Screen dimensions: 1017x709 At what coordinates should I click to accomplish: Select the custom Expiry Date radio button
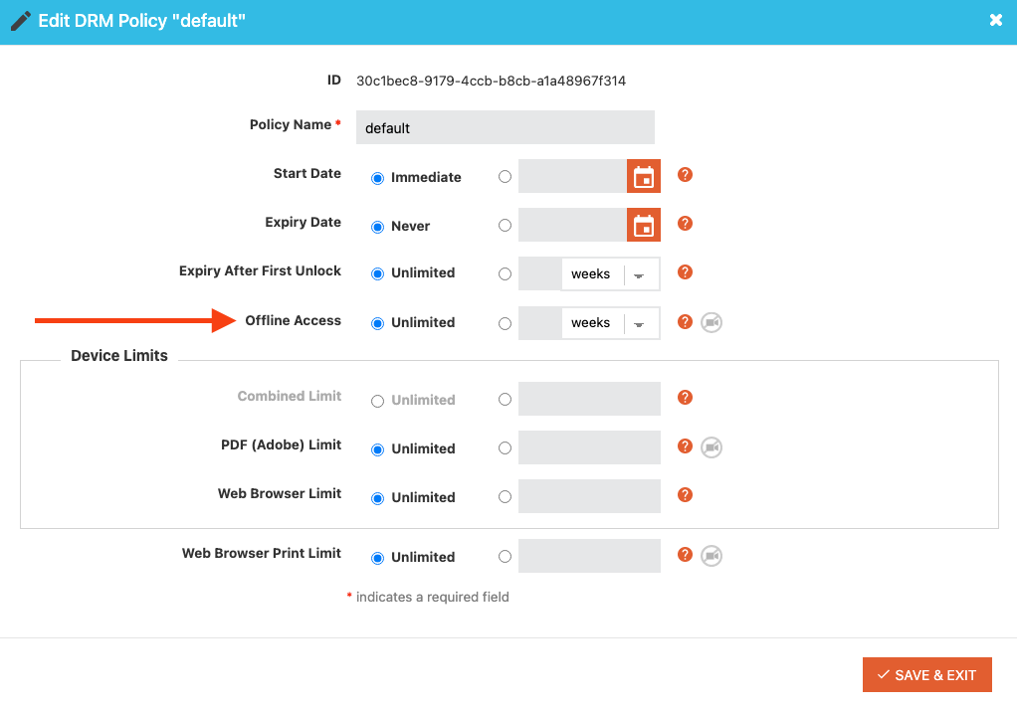click(505, 225)
